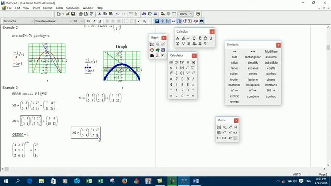Click determinant |x| icon in Matrix palette

pos(235,127)
